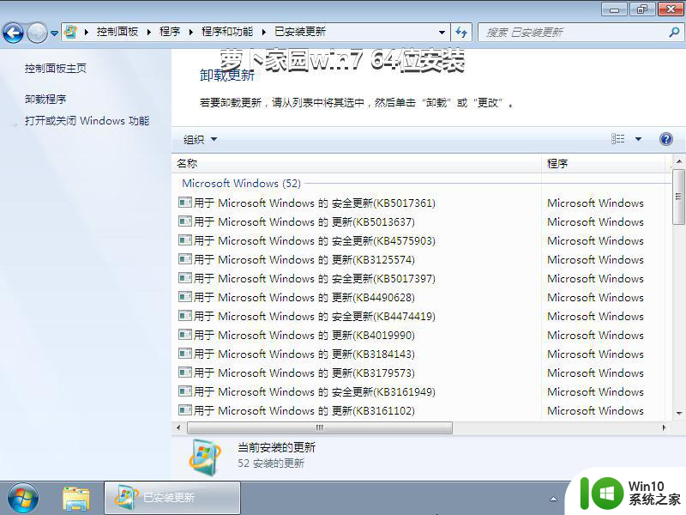Click 打开或关闭 Windows 功能 link

87,121
